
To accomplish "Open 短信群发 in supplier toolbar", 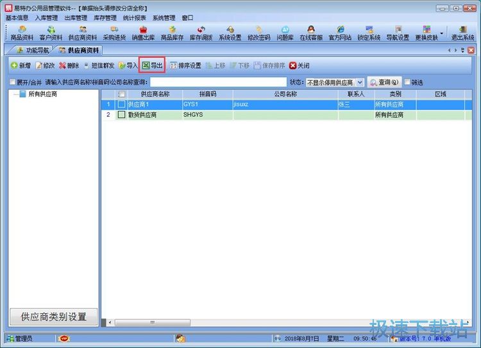I will click(99, 65).
